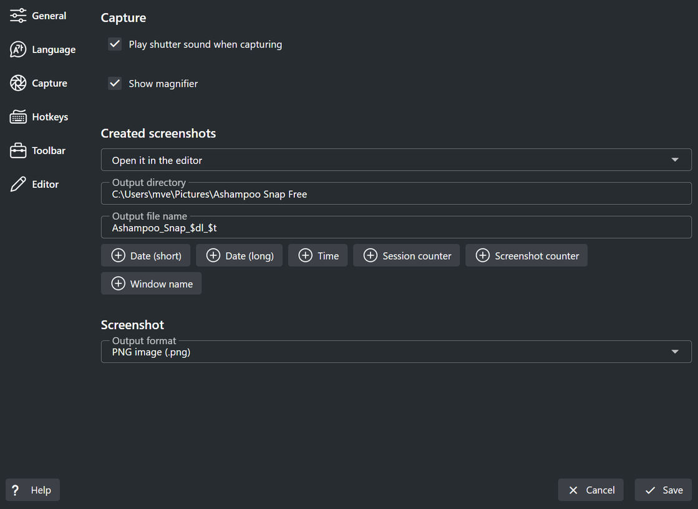Viewport: 698px width, 509px height.
Task: Open the Output format PNG image dropdown
Action: [x=396, y=352]
